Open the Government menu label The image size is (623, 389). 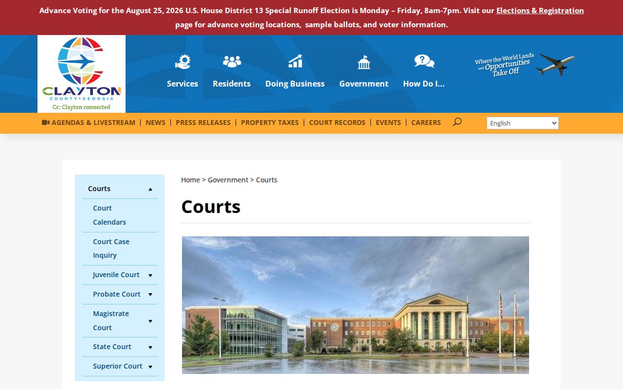364,84
